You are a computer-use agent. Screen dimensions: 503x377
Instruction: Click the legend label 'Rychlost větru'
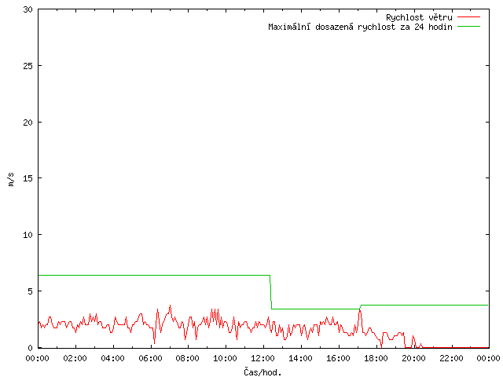click(419, 17)
